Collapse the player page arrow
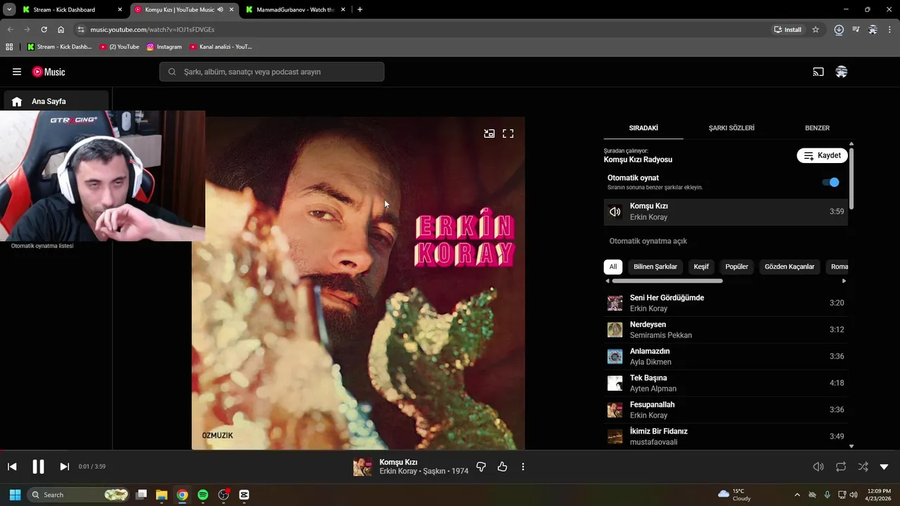 coord(884,467)
